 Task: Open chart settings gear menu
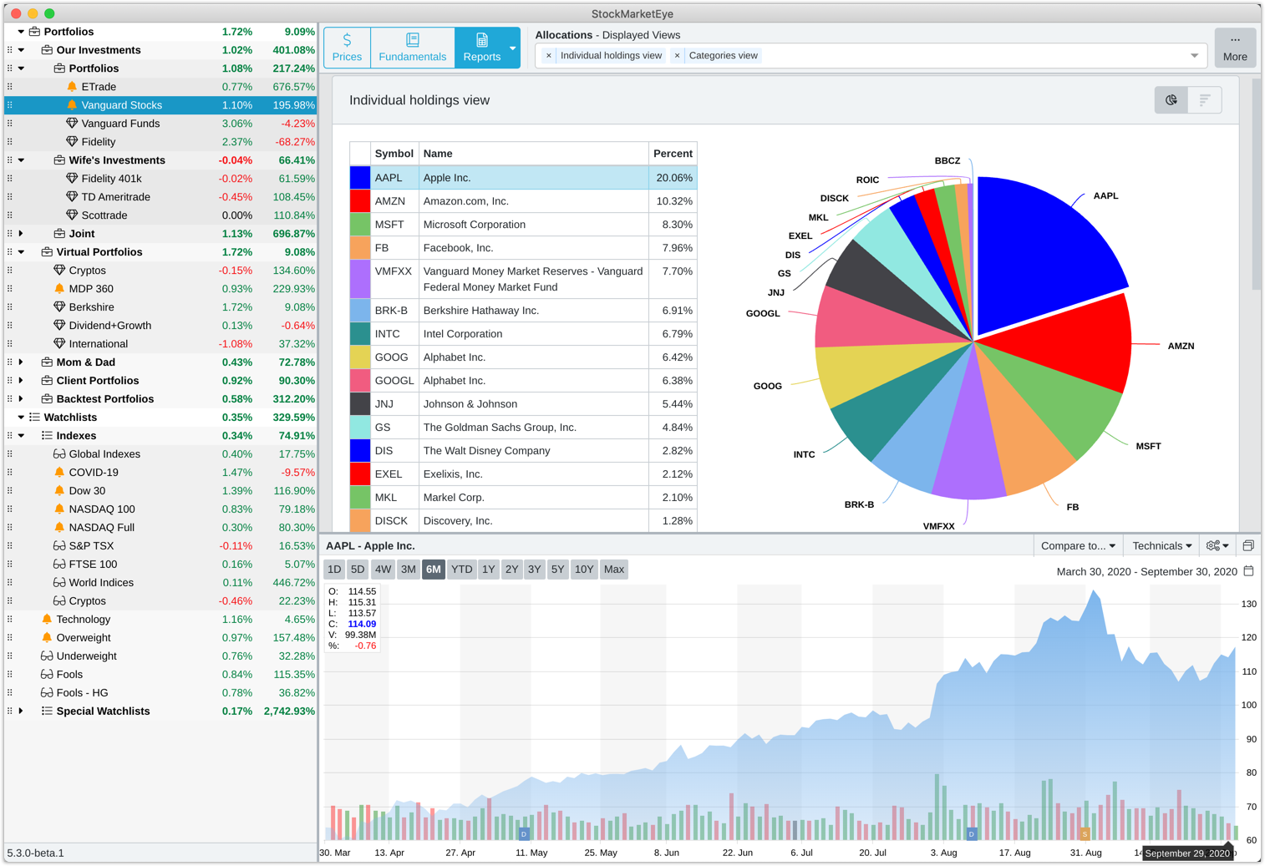[1217, 545]
